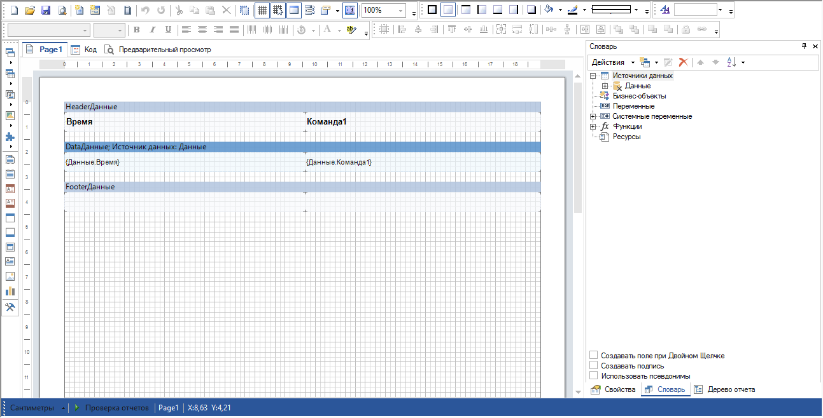The width and height of the screenshot is (823, 418).
Task: Enable Создавать поле при Двойном Щелчке
Action: click(594, 356)
